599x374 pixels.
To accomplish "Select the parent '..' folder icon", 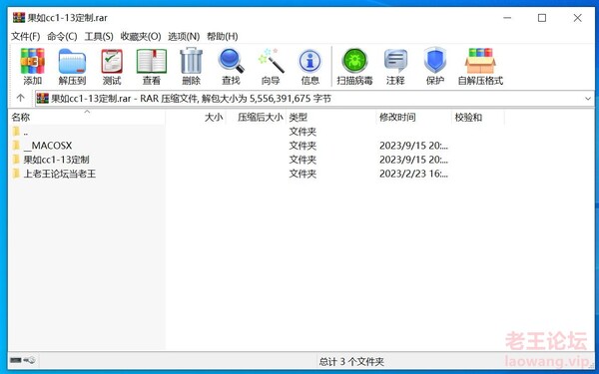I will coord(16,132).
